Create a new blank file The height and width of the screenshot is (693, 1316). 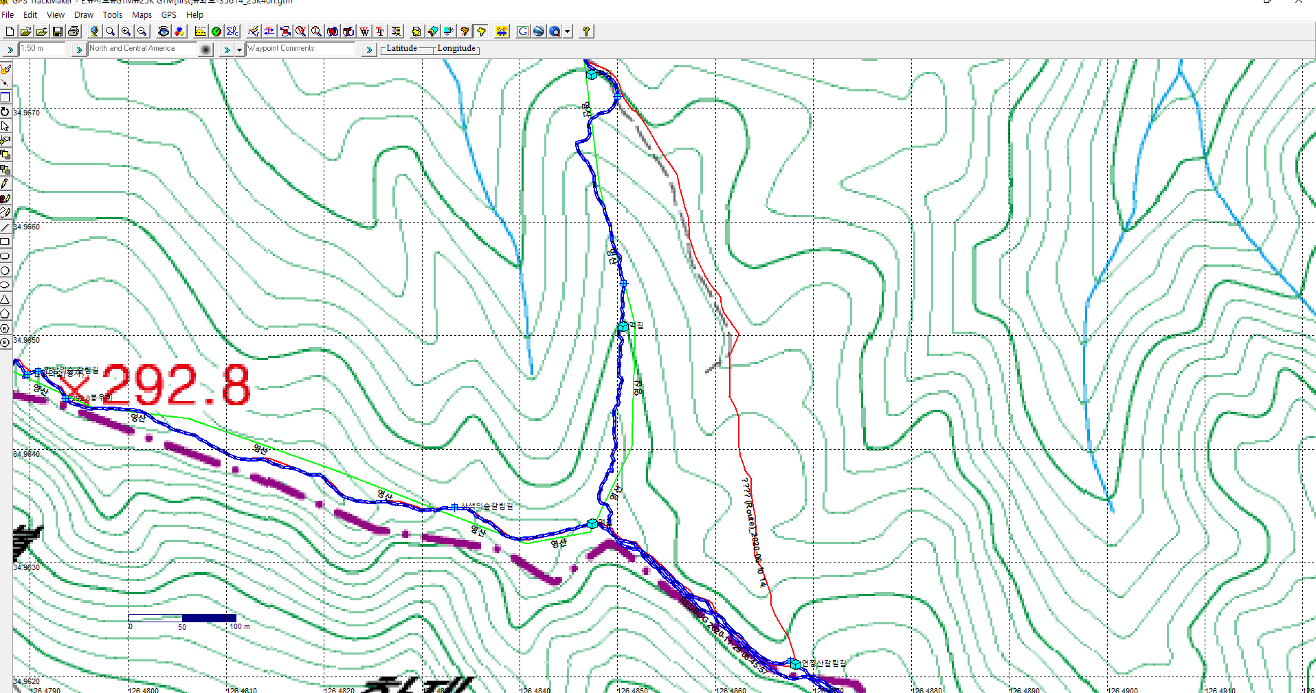(10, 31)
